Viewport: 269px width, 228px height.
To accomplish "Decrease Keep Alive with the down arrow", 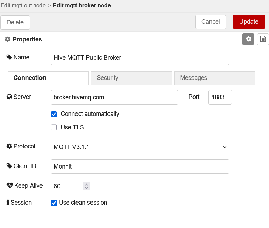I will (x=86, y=188).
